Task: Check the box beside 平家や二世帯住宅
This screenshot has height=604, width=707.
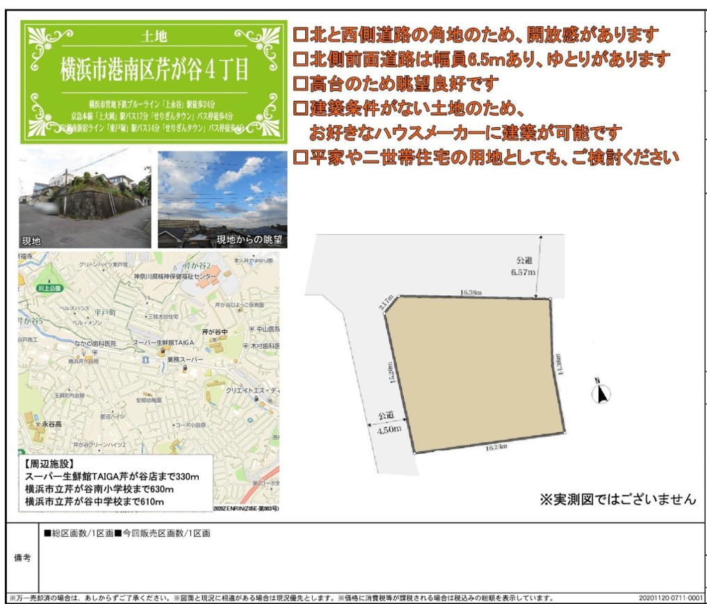Action: tap(300, 157)
